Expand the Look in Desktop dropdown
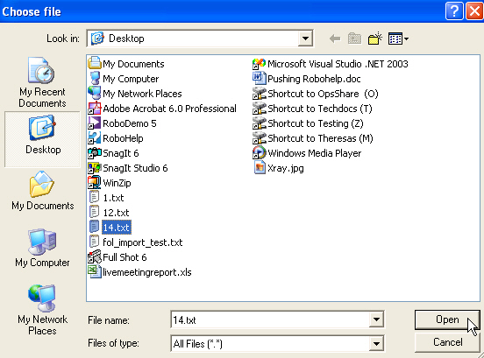The height and width of the screenshot is (358, 484). (305, 39)
